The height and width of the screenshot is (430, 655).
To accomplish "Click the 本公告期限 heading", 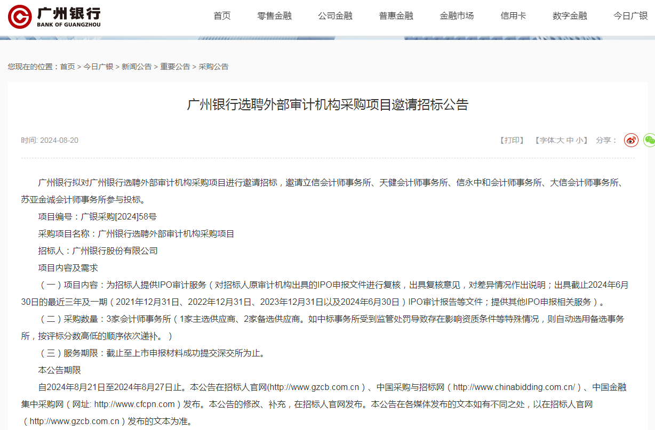I will [x=59, y=370].
